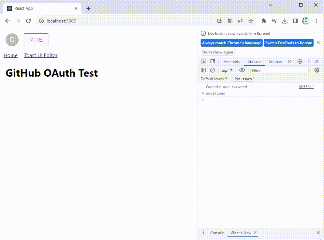Screen dimensions: 324x240
Task: Open Chrome three-dot menu
Action: coord(316,21)
